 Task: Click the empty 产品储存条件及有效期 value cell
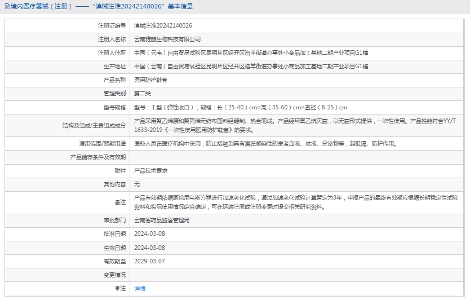[x=298, y=157]
